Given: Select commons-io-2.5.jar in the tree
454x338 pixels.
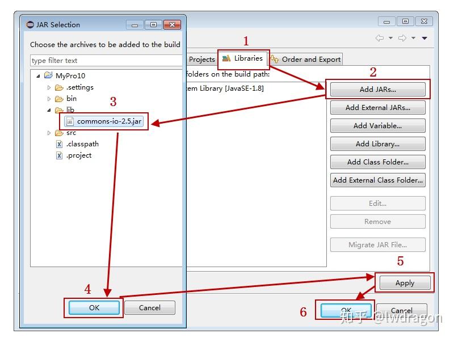Looking at the screenshot, I should pyautogui.click(x=104, y=121).
